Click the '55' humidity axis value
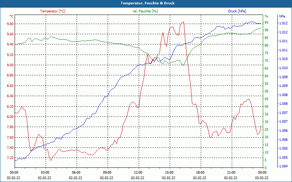The width and height of the screenshot is (292, 182). coord(266,84)
